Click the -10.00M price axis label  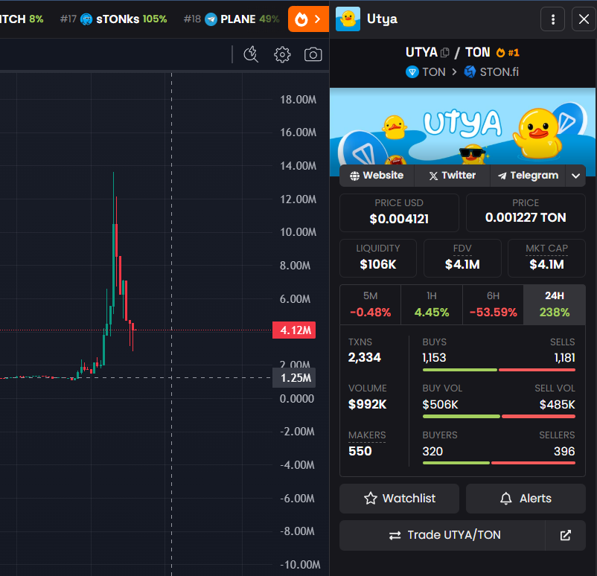point(301,565)
